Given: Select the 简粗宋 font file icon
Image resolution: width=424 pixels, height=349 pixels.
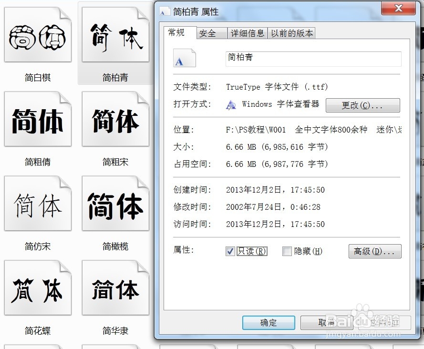Looking at the screenshot, I should pos(115,119).
